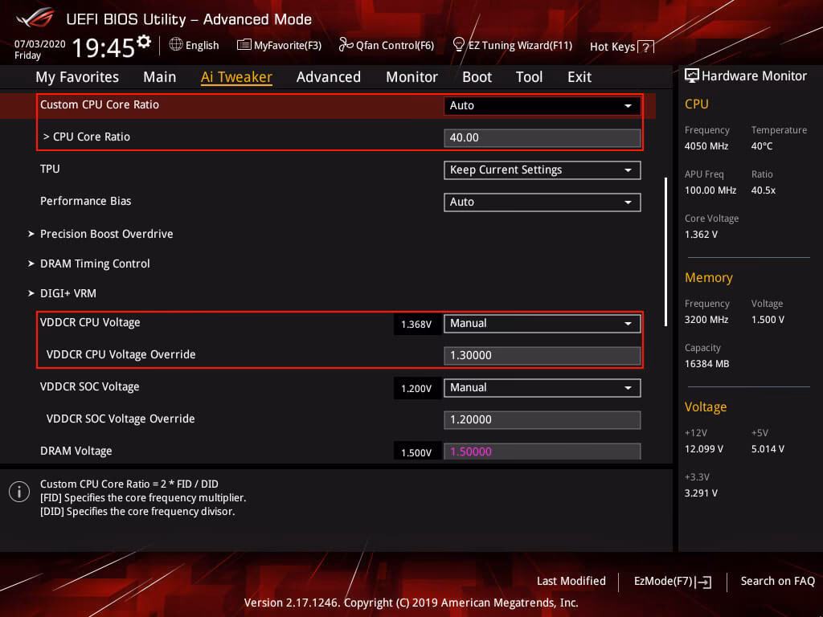Click the EzMode exit arrow icon

coord(703,582)
